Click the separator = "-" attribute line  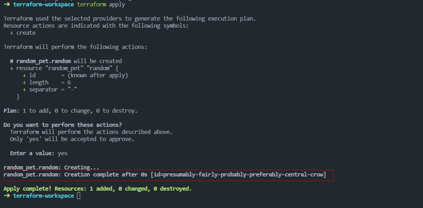(x=50, y=90)
